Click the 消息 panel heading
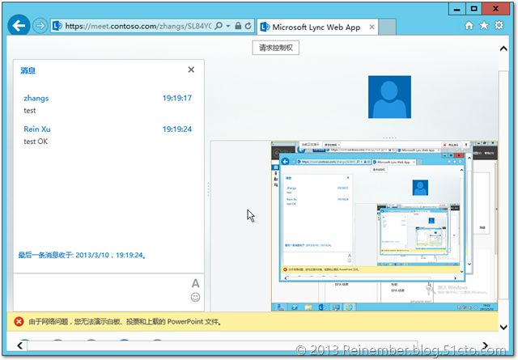This screenshot has width=518, height=360. [x=28, y=70]
